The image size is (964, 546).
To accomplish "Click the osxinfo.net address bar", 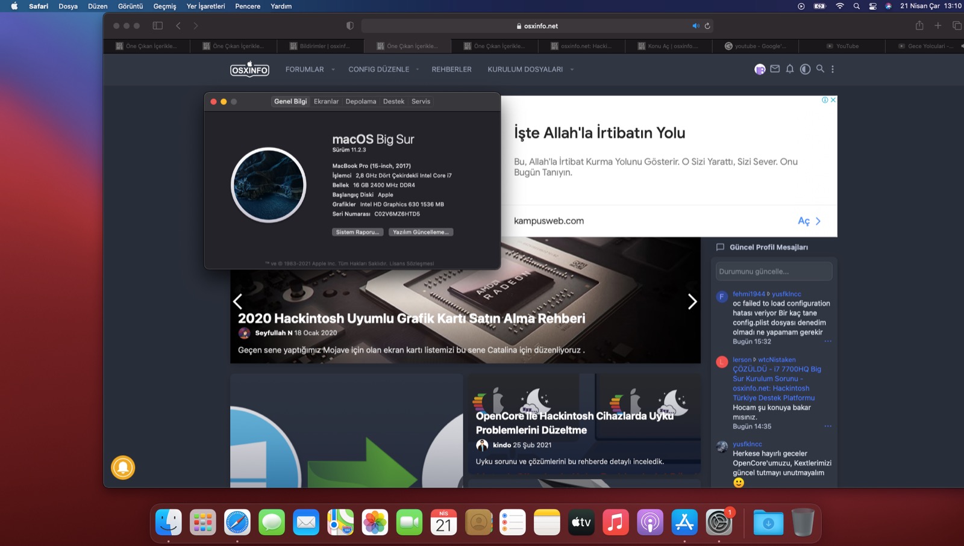I will [537, 26].
